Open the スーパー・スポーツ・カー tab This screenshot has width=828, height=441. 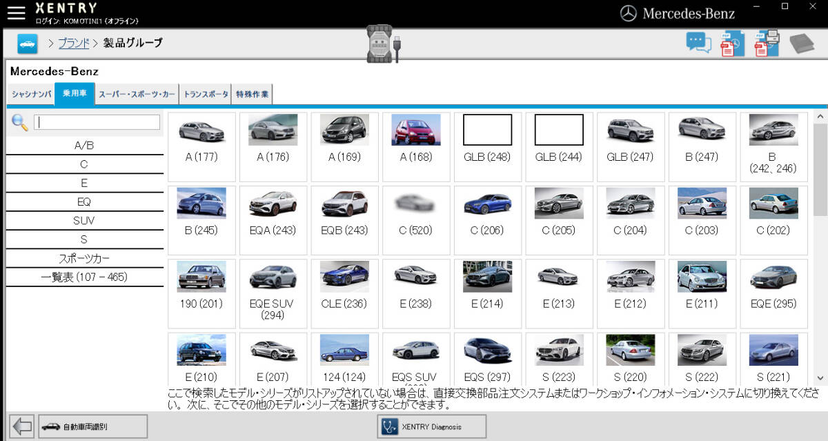pos(137,95)
